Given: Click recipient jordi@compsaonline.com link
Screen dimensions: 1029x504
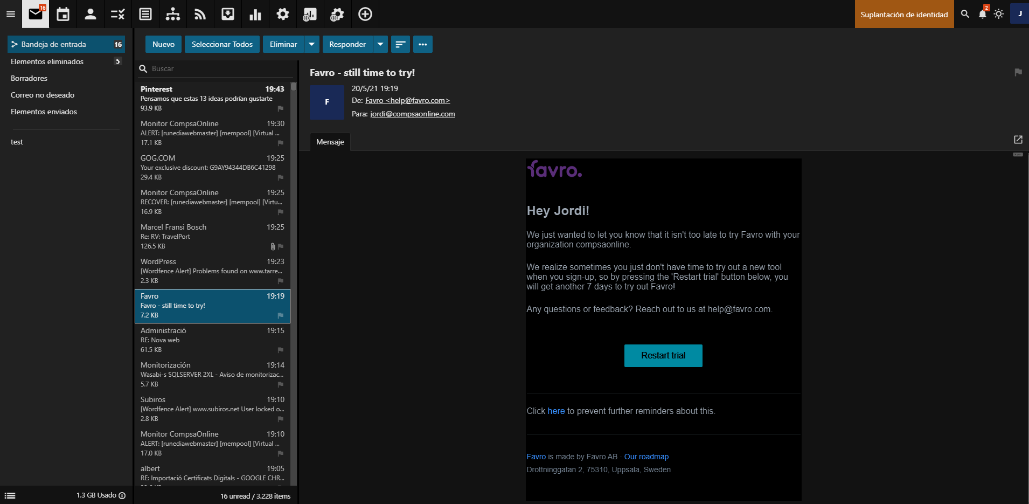Looking at the screenshot, I should (413, 114).
